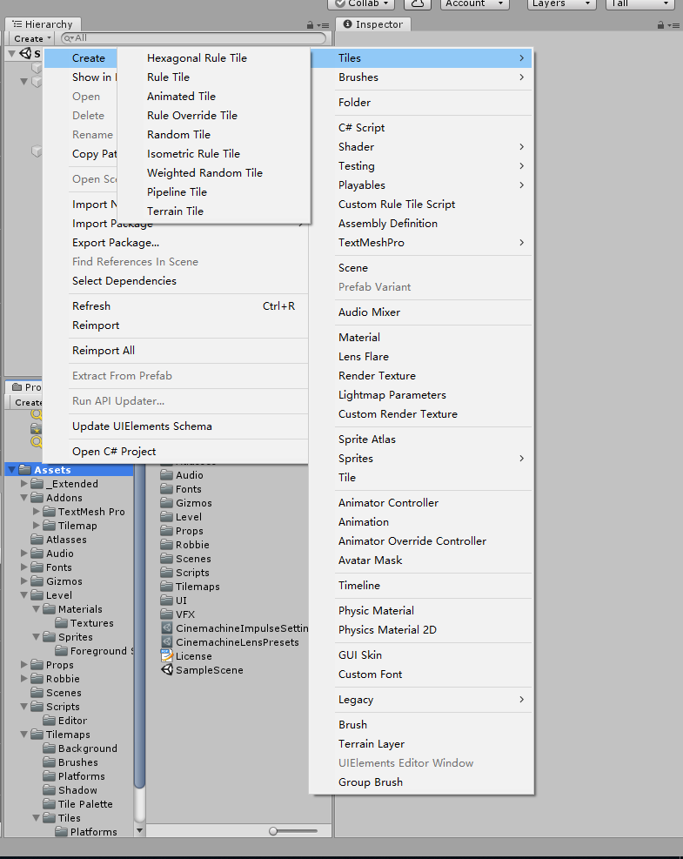Screen dimensions: 683x859
Task: Expand the TextMeshPro submenu arrow
Action: pos(521,243)
